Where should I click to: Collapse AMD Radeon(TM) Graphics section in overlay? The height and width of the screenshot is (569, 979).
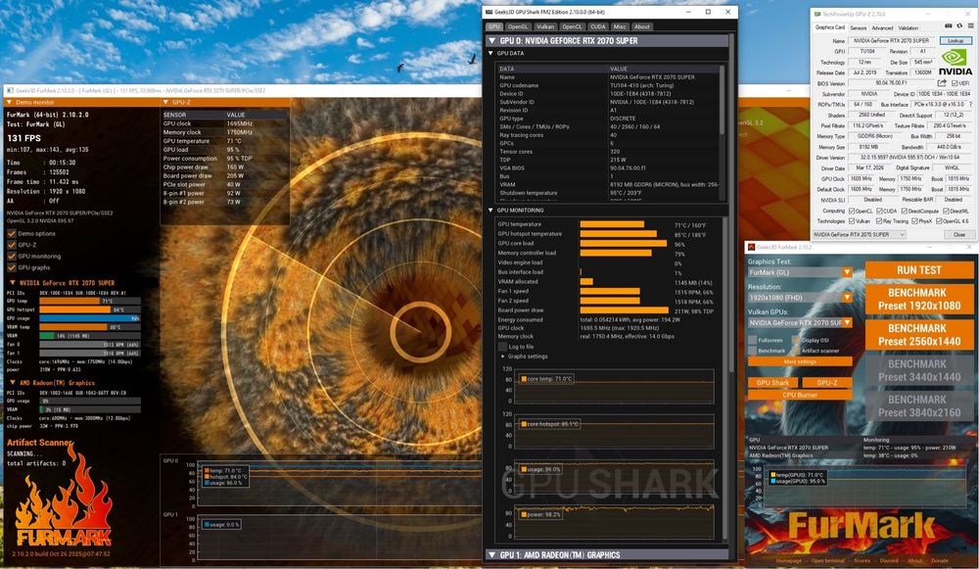tap(13, 383)
